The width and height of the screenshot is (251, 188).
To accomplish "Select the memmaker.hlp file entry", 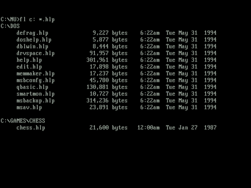I will [35, 74].
